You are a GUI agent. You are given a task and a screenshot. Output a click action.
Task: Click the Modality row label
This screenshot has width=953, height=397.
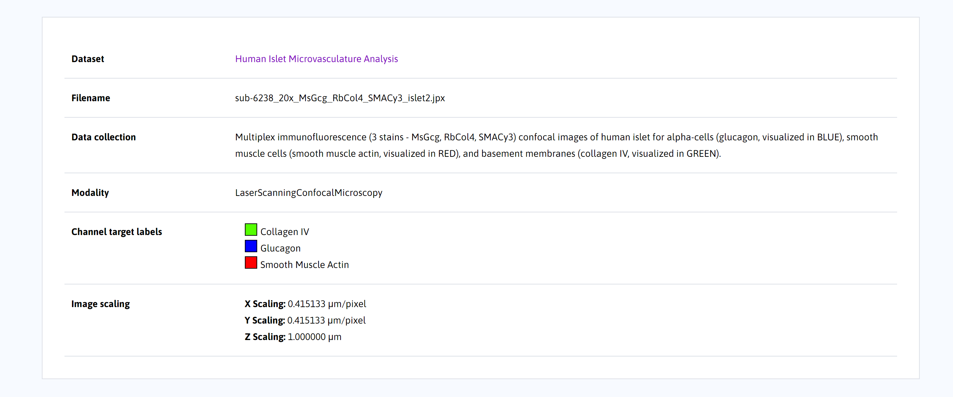[x=90, y=192]
